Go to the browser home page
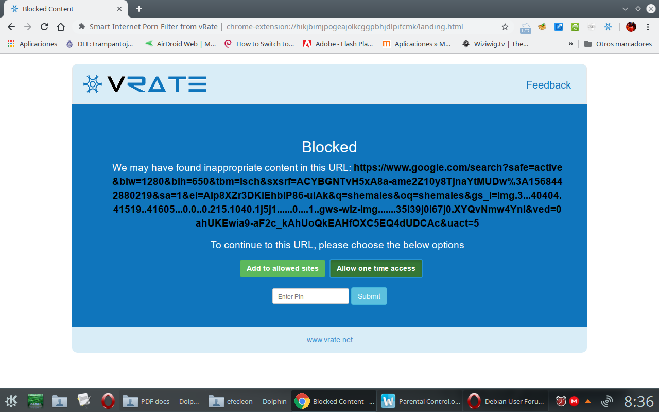Image resolution: width=659 pixels, height=412 pixels. 61,27
